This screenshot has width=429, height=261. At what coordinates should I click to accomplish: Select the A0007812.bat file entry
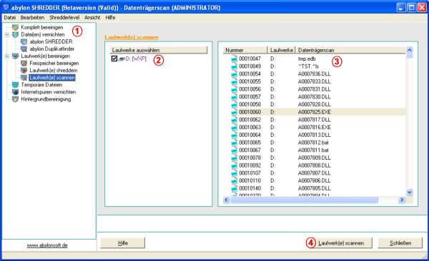click(x=313, y=143)
